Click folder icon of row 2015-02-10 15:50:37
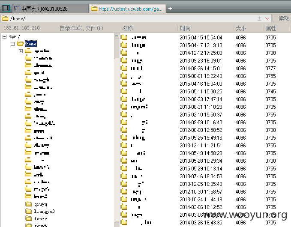Image resolution: width=291 pixels, height=227 pixels. pyautogui.click(x=123, y=114)
